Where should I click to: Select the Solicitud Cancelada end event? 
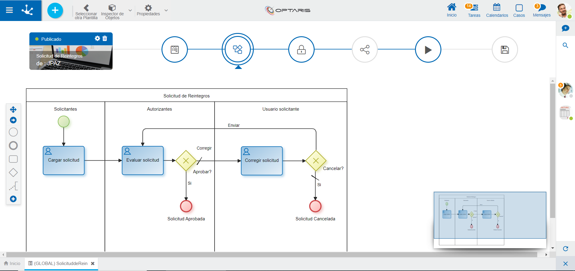point(315,206)
